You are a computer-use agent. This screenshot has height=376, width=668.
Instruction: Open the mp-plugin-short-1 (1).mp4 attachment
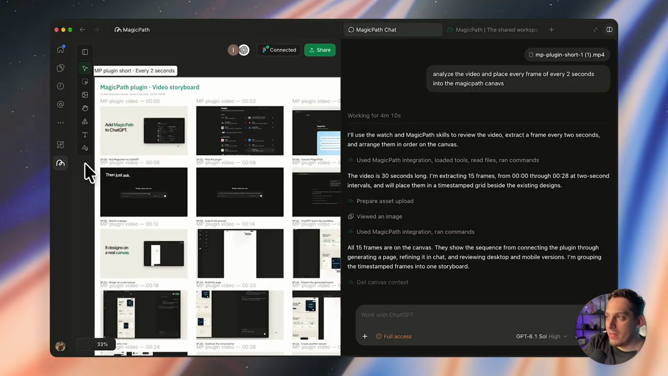pyautogui.click(x=567, y=55)
